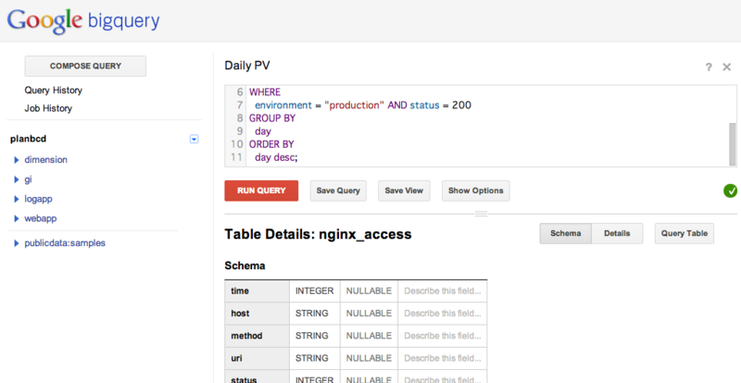
Task: Click the COMPOSE QUERY button
Action: pos(85,66)
